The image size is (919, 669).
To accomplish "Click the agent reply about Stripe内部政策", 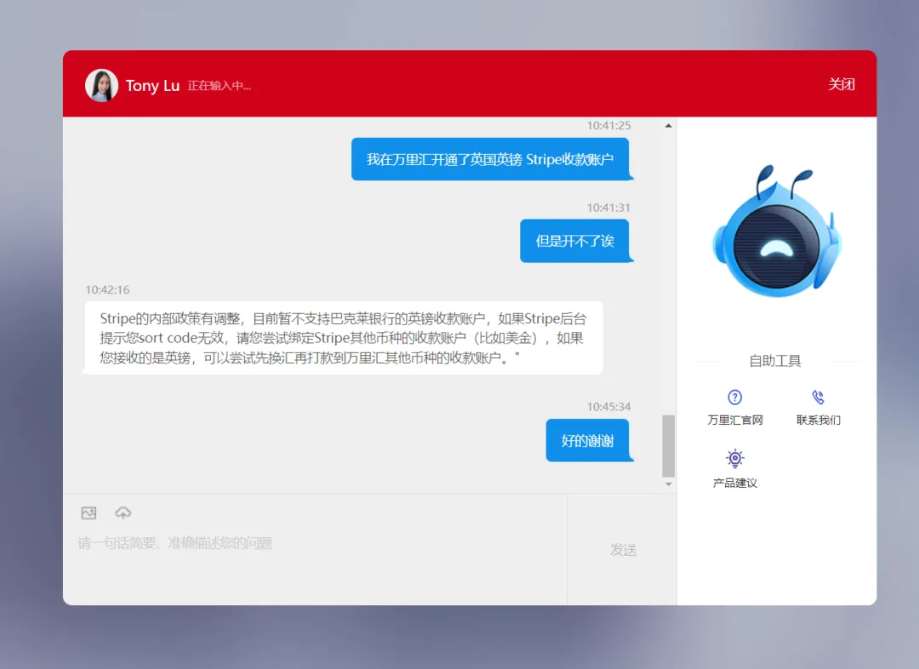I will point(344,338).
